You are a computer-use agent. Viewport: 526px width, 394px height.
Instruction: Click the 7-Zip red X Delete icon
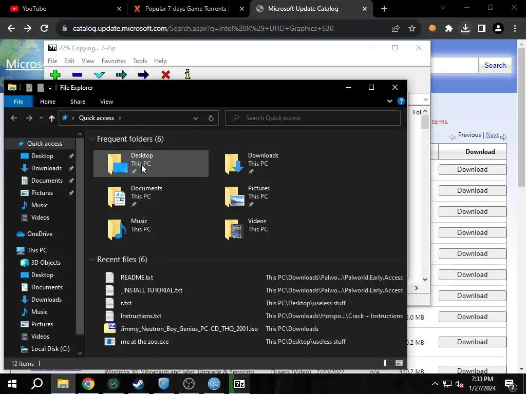pos(165,74)
